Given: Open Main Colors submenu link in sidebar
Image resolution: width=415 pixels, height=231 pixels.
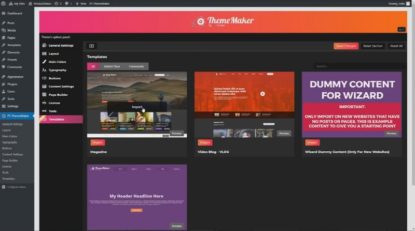Looking at the screenshot, I should coord(9,136).
